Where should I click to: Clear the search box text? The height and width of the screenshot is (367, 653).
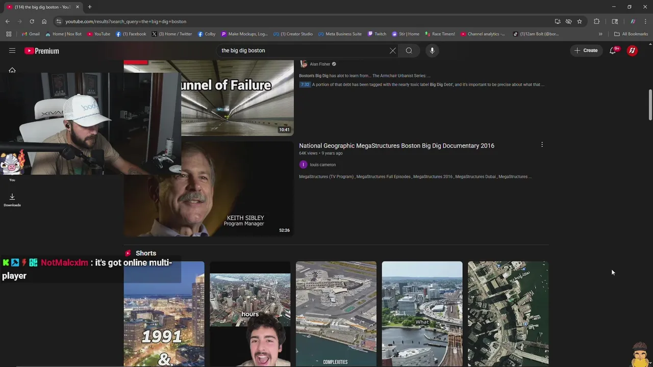392,50
